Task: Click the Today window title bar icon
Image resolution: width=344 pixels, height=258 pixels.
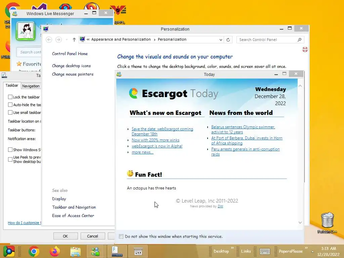Action: pyautogui.click(x=119, y=74)
